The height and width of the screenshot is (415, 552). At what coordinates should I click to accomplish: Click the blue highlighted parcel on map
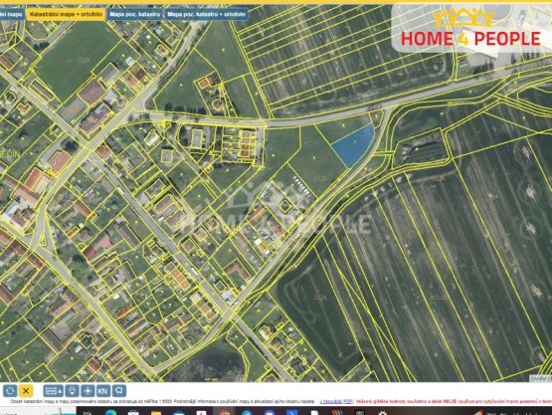pos(353,145)
